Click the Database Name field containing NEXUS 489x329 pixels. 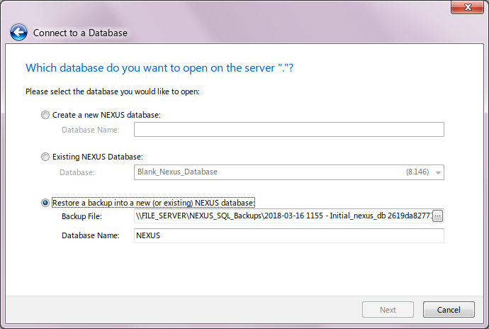(x=288, y=235)
